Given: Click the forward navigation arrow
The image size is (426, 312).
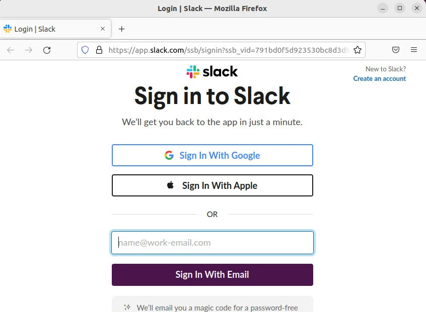Looking at the screenshot, I should pos(29,50).
